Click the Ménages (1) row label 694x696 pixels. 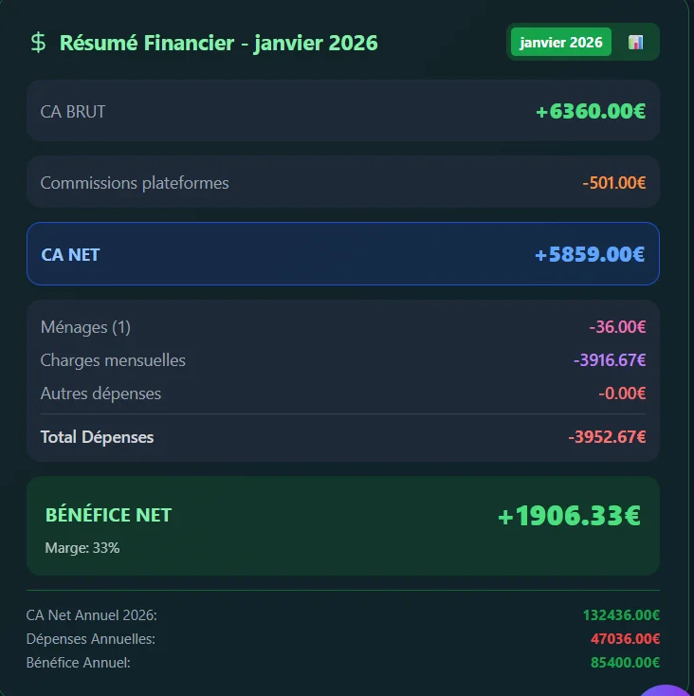click(85, 327)
